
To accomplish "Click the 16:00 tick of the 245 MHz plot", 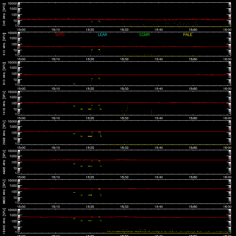I will [227, 30].
